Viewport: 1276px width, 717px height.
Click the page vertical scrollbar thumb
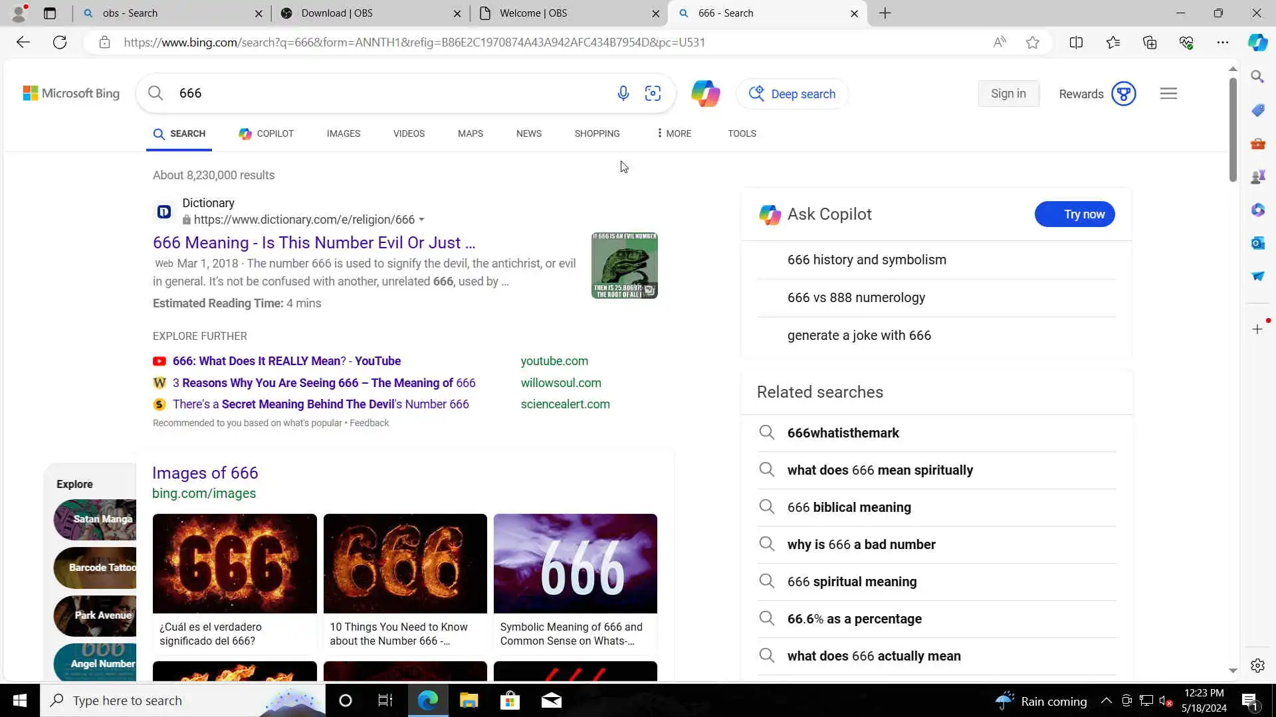pos(1232,129)
